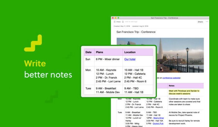Click the yellow highlighted Penelope and Xander note
The height and width of the screenshot is (127, 218).
(x=184, y=92)
